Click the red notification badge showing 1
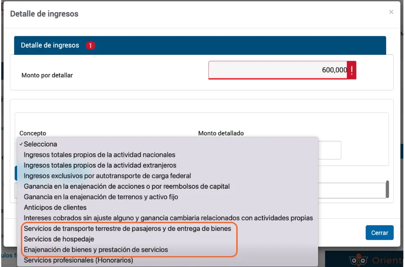The image size is (405, 267). click(90, 46)
